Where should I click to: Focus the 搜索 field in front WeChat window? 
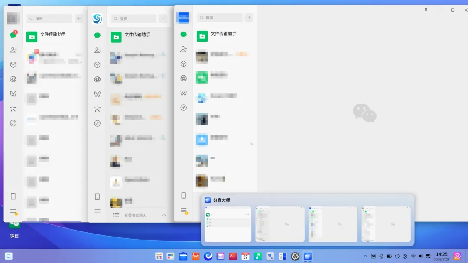click(220, 18)
